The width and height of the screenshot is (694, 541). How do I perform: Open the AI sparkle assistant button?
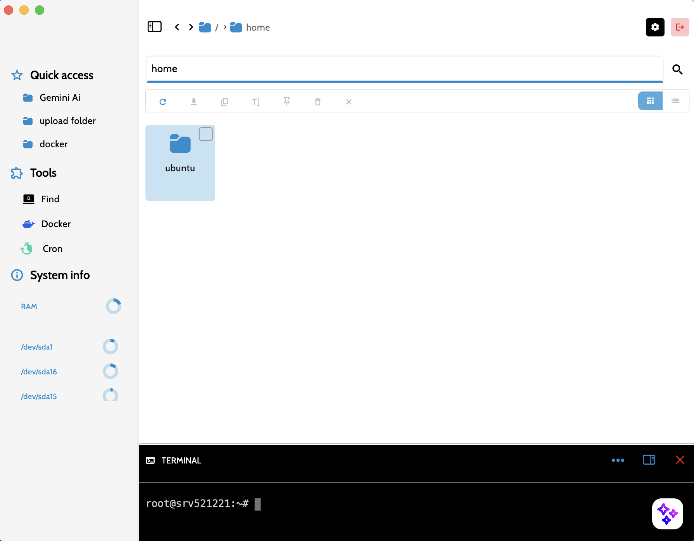coord(667,513)
